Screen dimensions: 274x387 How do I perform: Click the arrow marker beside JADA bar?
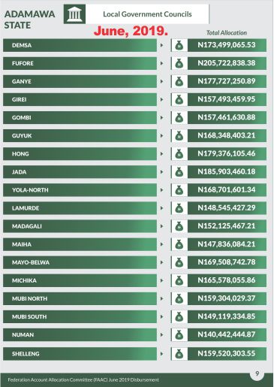click(162, 172)
